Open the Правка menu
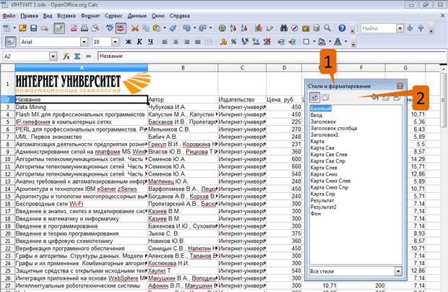448x292 pixels. pos(29,16)
